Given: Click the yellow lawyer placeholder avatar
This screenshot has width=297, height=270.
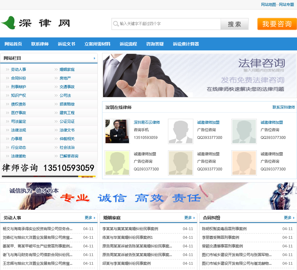Looking at the screenshot, I should 117,163.
